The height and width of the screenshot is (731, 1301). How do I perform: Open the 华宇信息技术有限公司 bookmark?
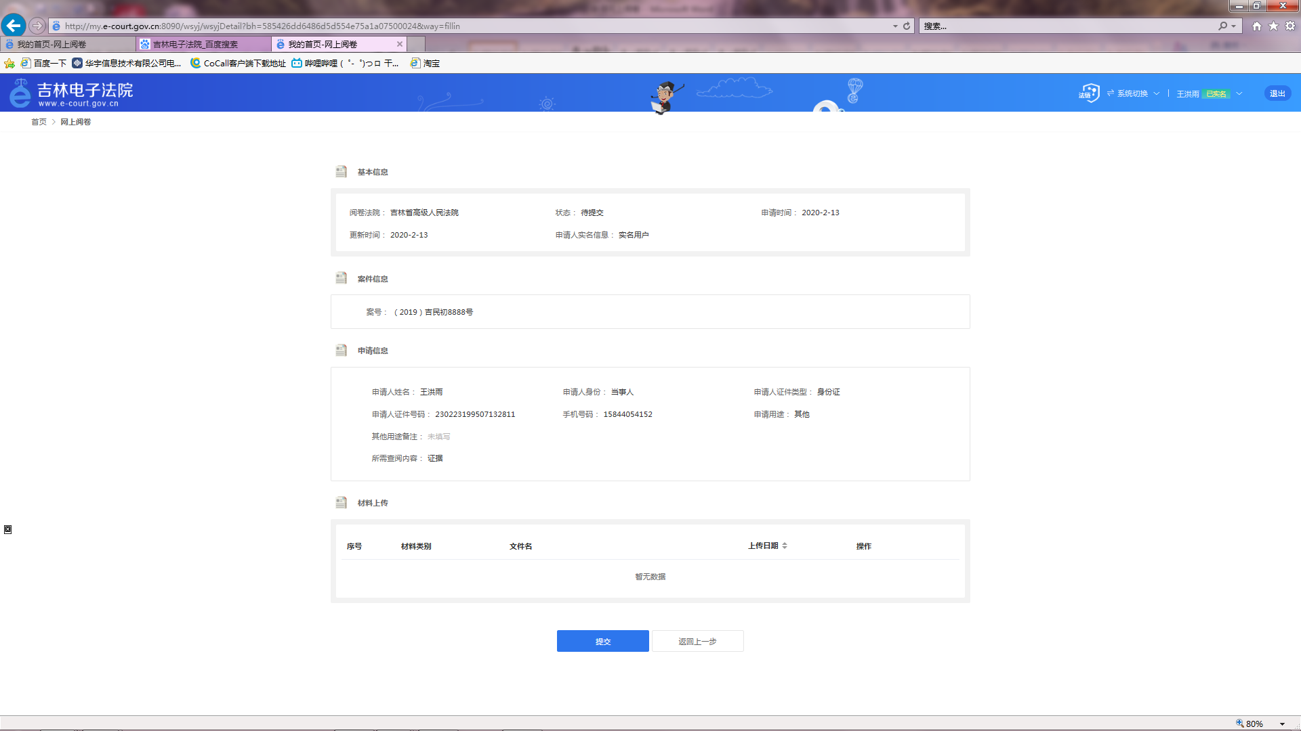[x=127, y=63]
